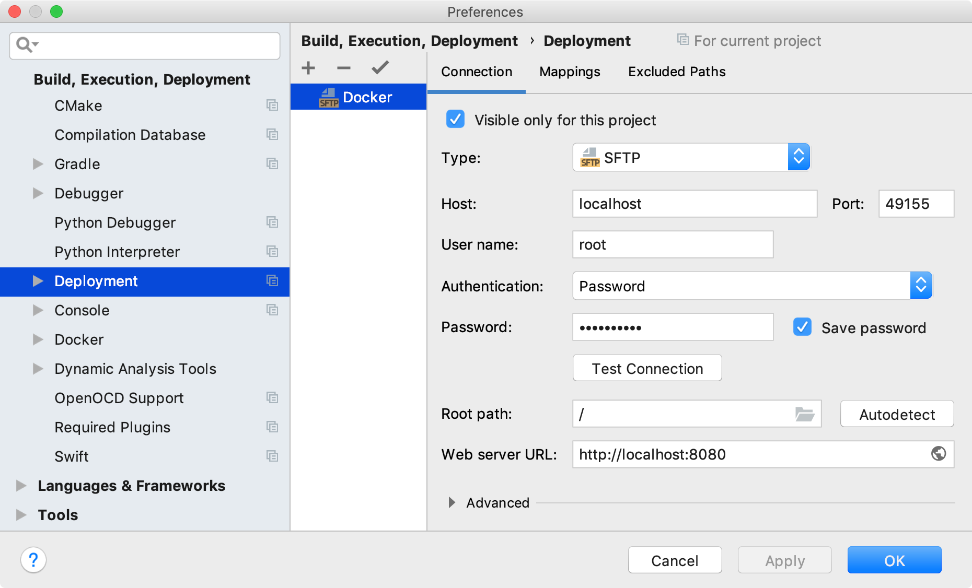Click the Test Connection button

coord(647,368)
